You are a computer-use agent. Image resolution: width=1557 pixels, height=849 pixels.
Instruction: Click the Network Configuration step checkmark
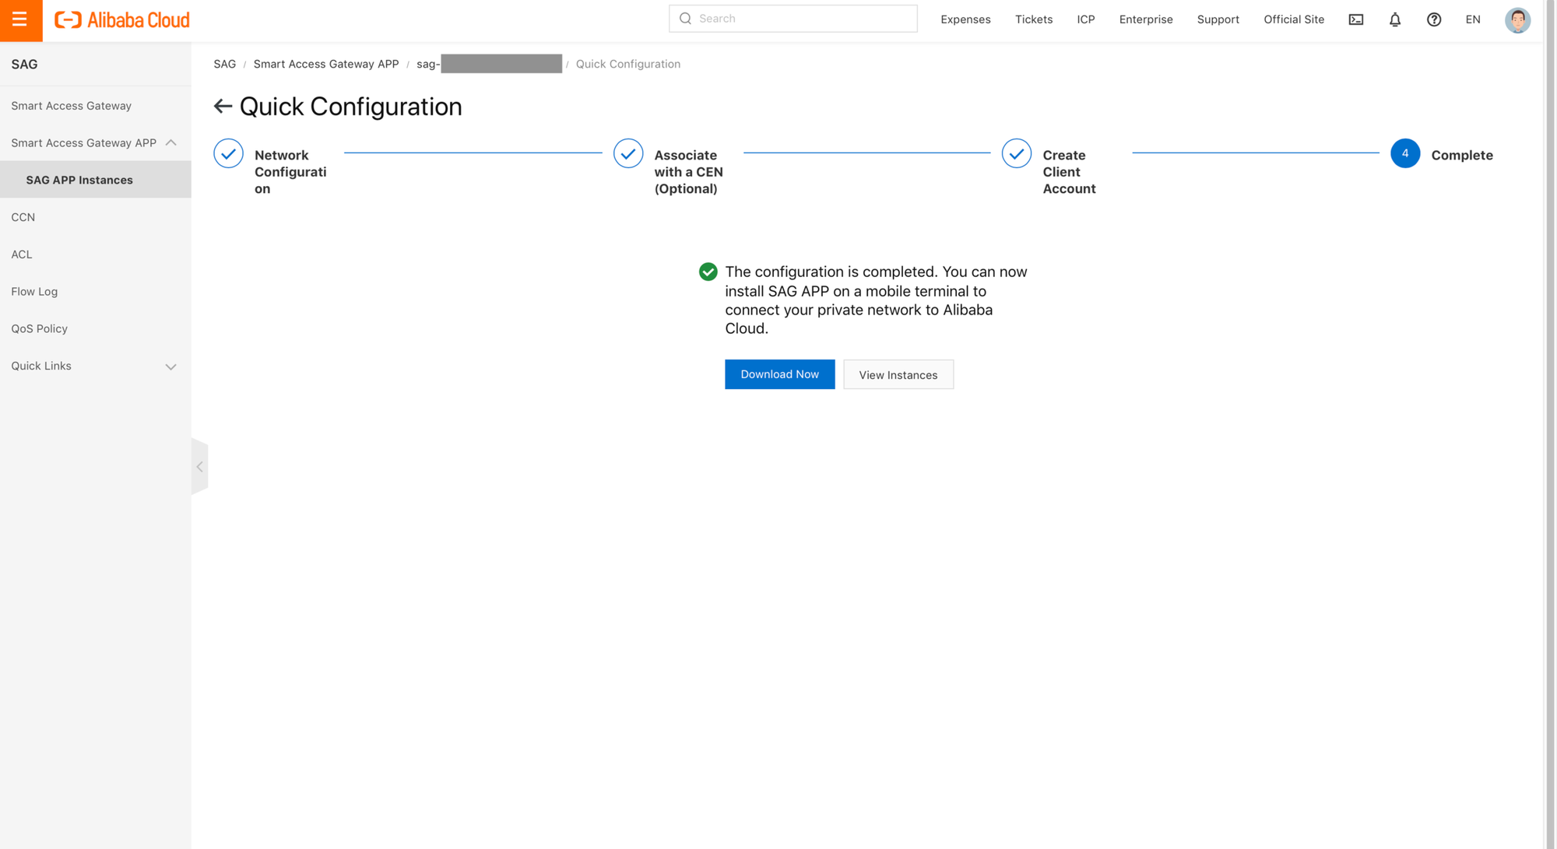point(228,153)
